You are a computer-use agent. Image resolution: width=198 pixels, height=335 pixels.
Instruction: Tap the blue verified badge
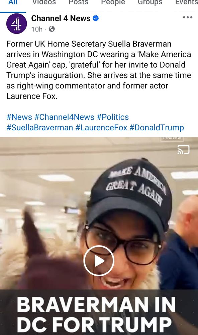pyautogui.click(x=96, y=18)
